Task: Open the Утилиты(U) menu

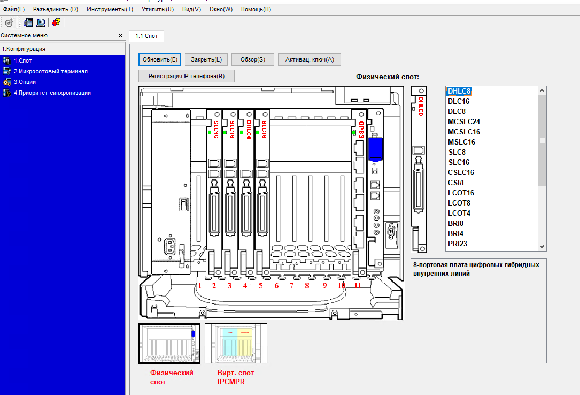Action: tap(158, 9)
